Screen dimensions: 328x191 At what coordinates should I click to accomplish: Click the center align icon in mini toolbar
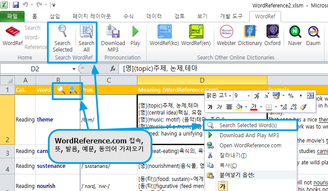pyautogui.click(x=230, y=107)
